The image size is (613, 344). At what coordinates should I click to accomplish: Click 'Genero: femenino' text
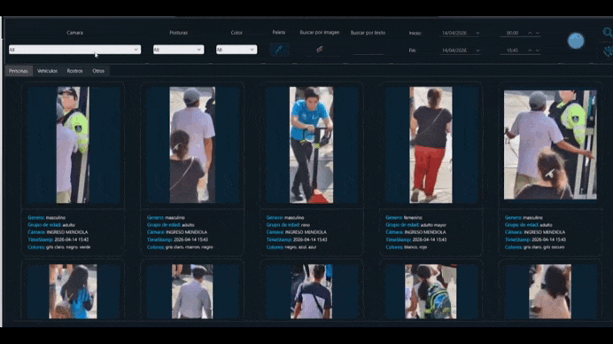point(404,217)
